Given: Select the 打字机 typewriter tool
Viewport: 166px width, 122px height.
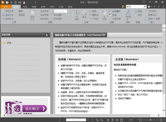Looking at the screenshot, I should [x=77, y=15].
